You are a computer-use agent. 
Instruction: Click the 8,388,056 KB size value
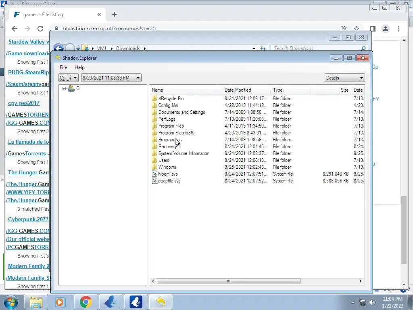(x=335, y=180)
